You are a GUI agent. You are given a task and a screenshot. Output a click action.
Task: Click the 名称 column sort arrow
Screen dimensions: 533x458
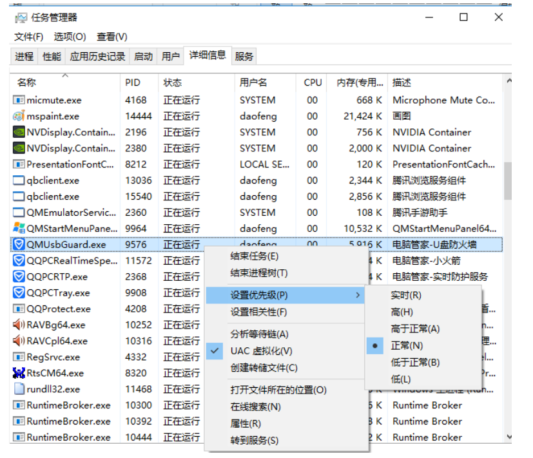[x=65, y=75]
